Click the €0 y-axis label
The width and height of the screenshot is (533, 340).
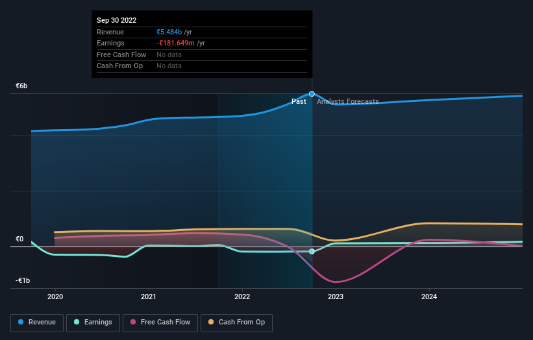19,239
